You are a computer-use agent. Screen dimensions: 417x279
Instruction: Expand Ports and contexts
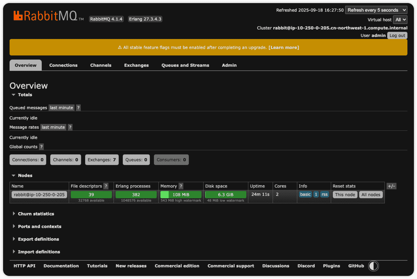coord(37,227)
